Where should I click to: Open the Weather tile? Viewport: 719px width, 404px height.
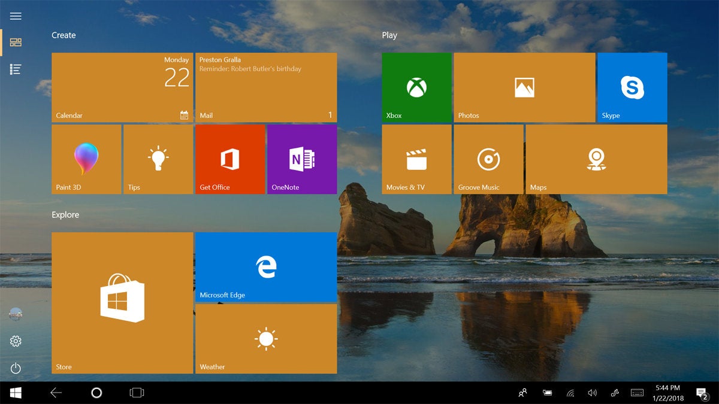click(266, 339)
